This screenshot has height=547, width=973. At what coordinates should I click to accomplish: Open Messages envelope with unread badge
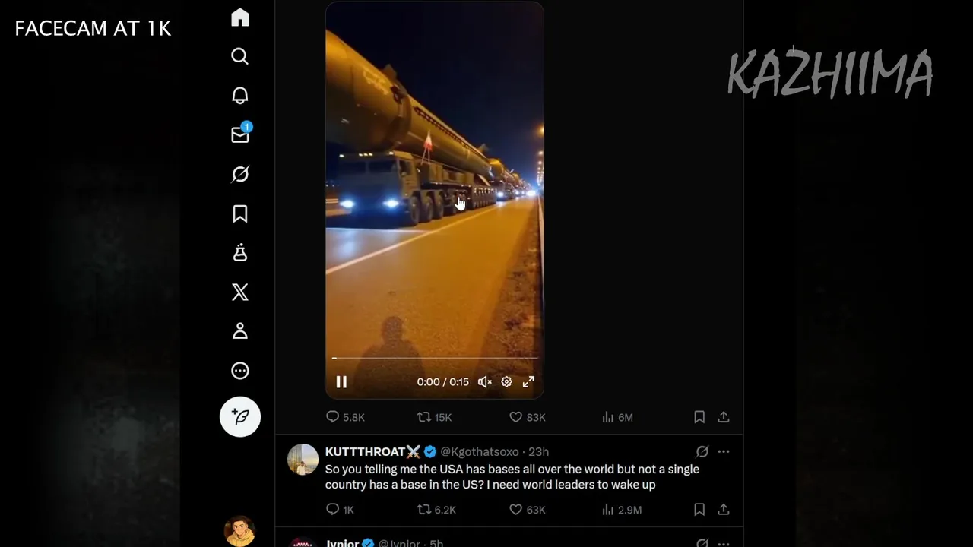[x=241, y=134]
